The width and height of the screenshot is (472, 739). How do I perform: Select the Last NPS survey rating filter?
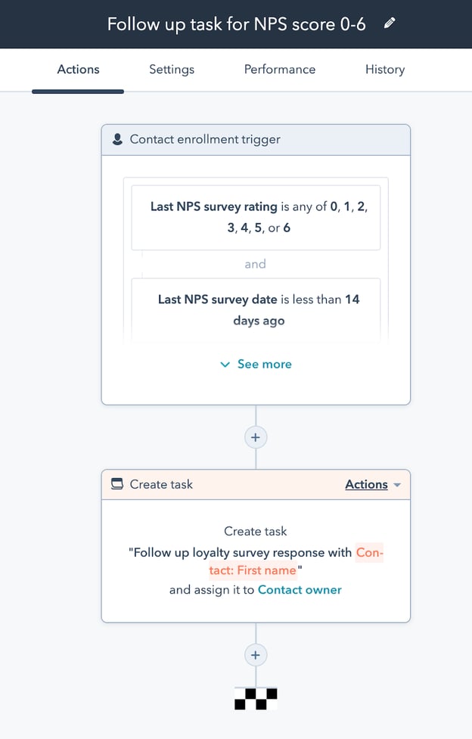[256, 216]
